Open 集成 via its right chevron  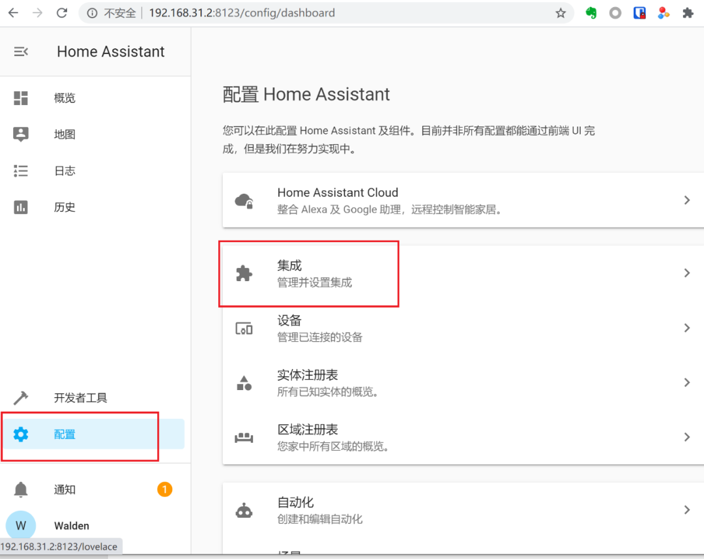[x=687, y=273]
